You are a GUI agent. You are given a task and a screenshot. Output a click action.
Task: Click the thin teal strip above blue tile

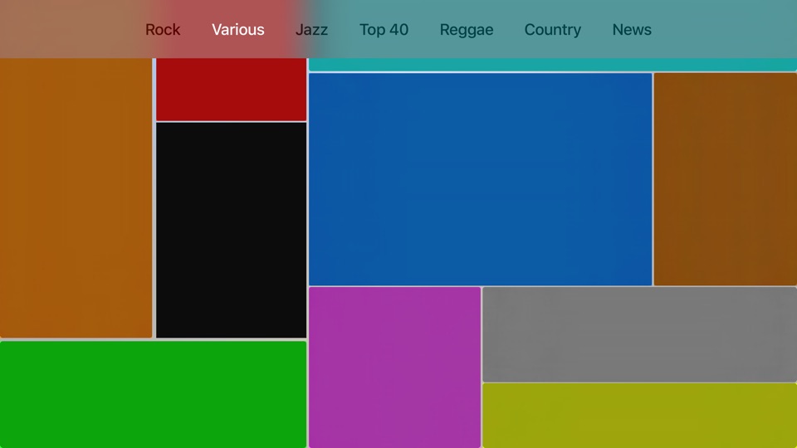[x=552, y=65]
